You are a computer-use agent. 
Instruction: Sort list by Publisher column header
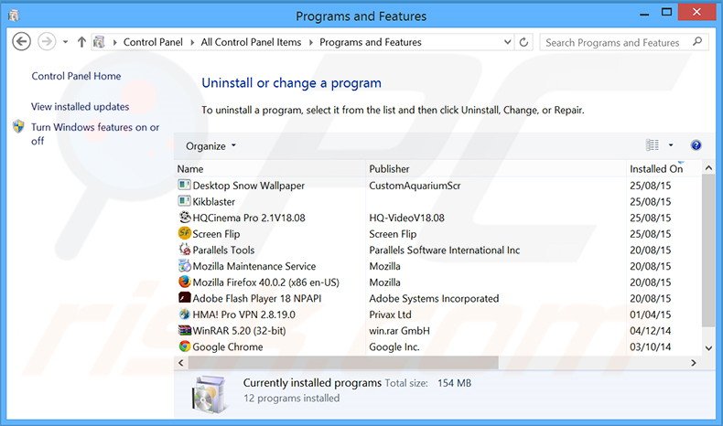pos(496,169)
